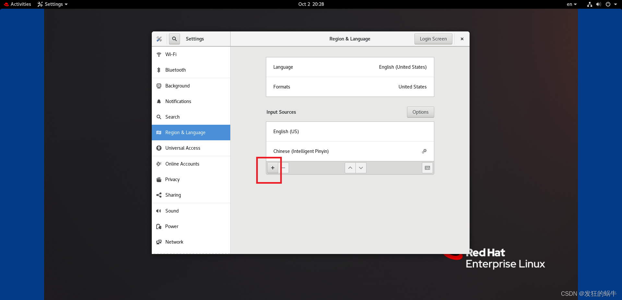Screen dimensions: 622x300
Task: Enable the Login Screen settings view
Action: (433, 39)
